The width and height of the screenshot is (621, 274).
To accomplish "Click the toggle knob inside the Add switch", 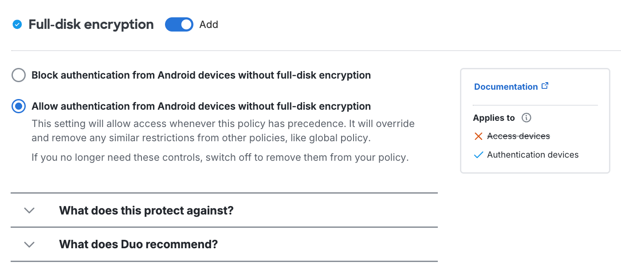I will coord(185,24).
